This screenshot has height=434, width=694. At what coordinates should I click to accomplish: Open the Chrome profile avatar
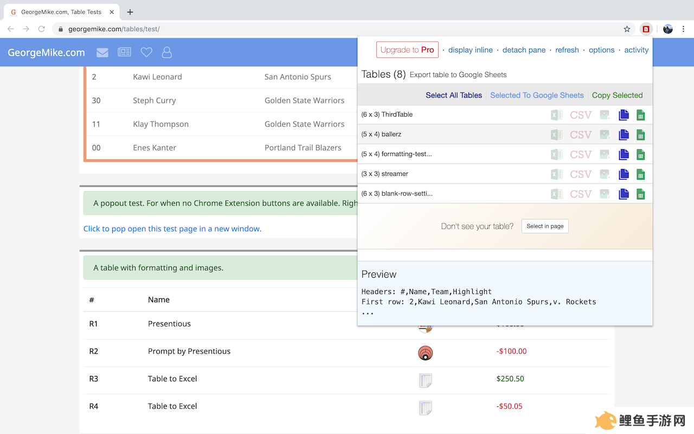pos(668,29)
